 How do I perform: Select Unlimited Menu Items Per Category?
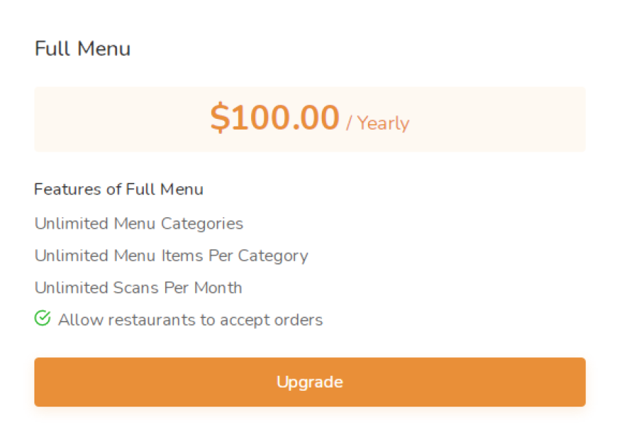pyautogui.click(x=171, y=256)
